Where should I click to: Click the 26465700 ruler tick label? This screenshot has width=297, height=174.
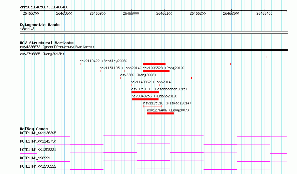(31, 13)
